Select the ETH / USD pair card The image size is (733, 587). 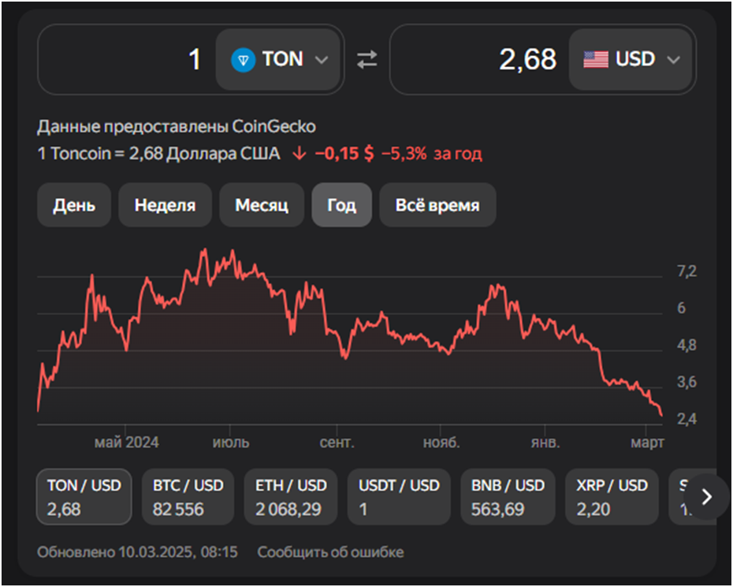[291, 496]
